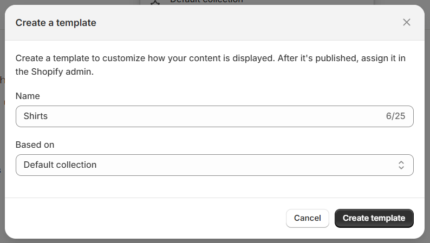Click the Shopify admin text in description
Screen dimensions: 430x243
(x=63, y=72)
